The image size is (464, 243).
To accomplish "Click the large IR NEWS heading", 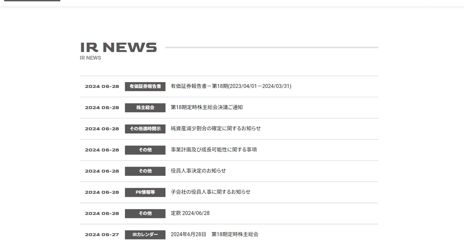I will 118,47.
